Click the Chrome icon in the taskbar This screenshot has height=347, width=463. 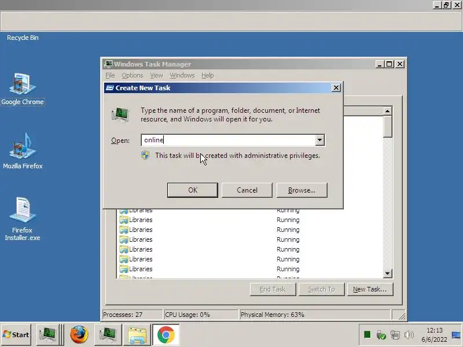click(x=166, y=335)
